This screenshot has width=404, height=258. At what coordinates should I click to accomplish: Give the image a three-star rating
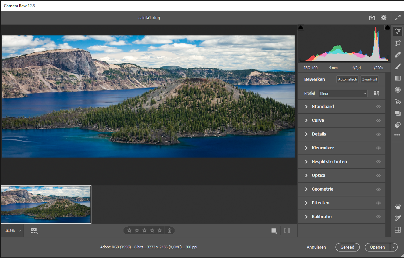pyautogui.click(x=145, y=230)
